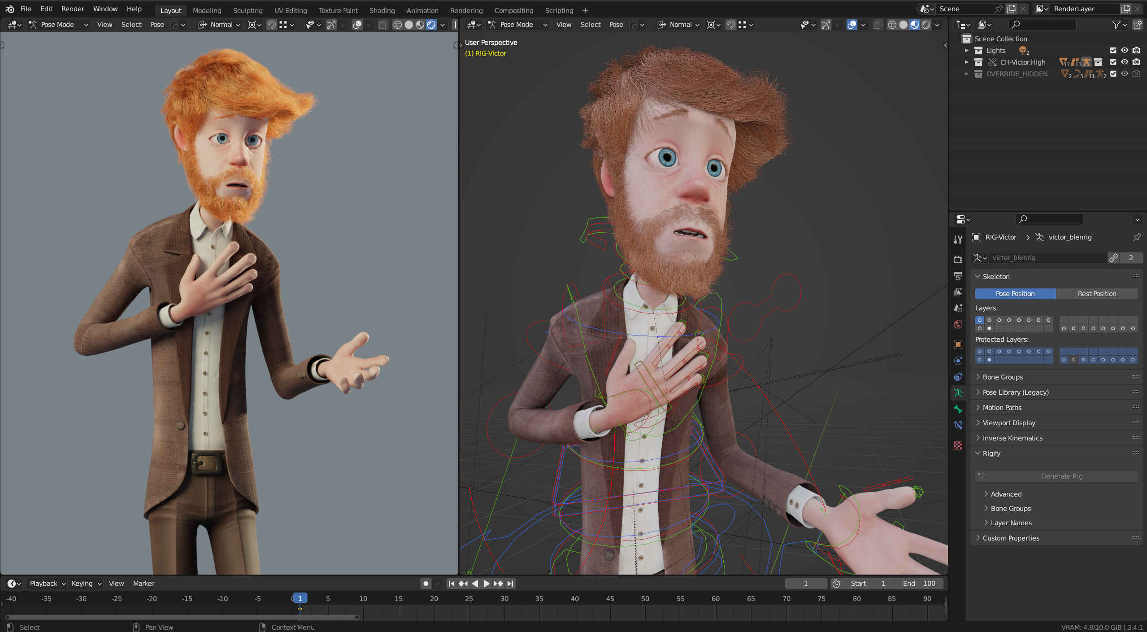The width and height of the screenshot is (1147, 632).
Task: Open the Render Properties tab
Action: point(958,259)
